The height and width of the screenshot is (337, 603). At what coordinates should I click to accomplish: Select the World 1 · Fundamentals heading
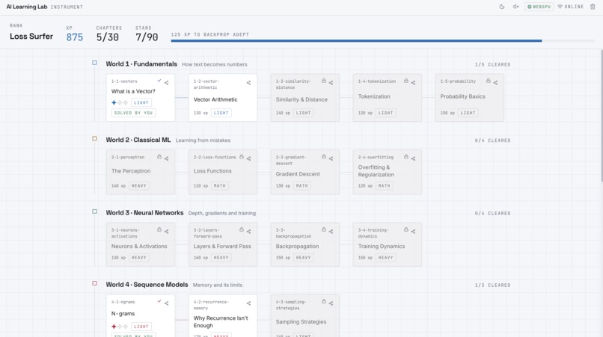(x=141, y=64)
